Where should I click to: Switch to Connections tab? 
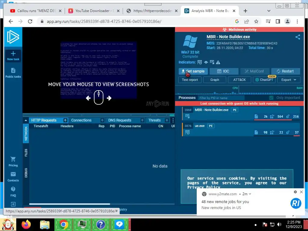tap(88, 120)
